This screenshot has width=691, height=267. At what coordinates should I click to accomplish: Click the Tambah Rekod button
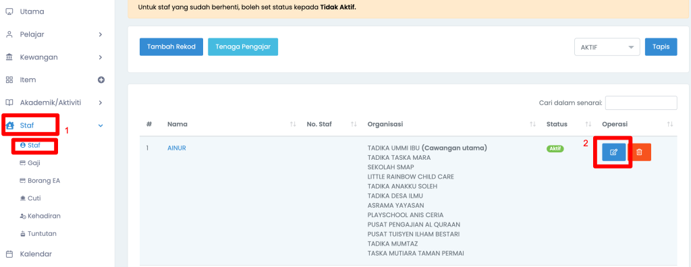tap(171, 47)
